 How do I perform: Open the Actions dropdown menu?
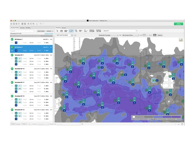[x=50, y=31]
